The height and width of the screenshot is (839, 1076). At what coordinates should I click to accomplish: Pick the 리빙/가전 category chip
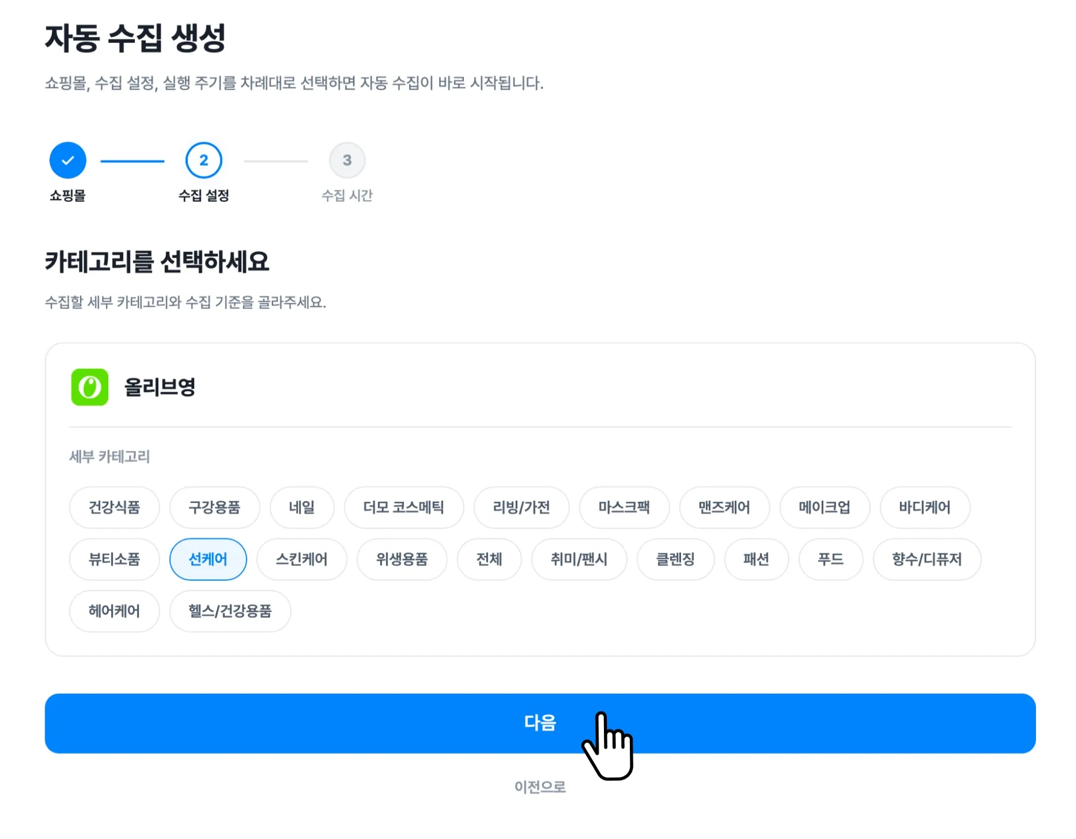522,507
